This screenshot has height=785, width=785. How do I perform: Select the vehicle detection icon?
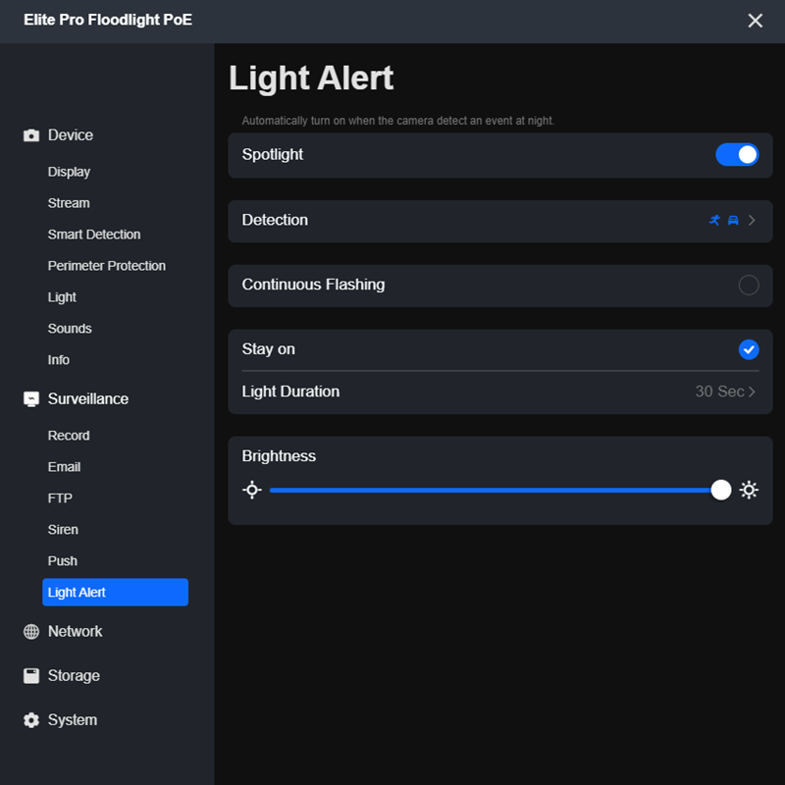click(733, 220)
